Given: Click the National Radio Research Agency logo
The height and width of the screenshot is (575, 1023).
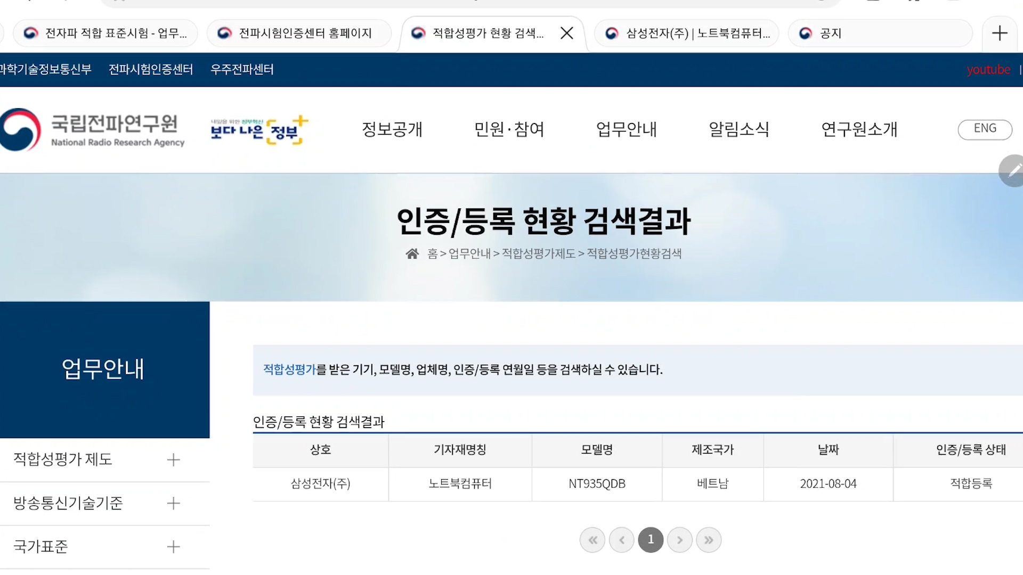Looking at the screenshot, I should pyautogui.click(x=93, y=129).
